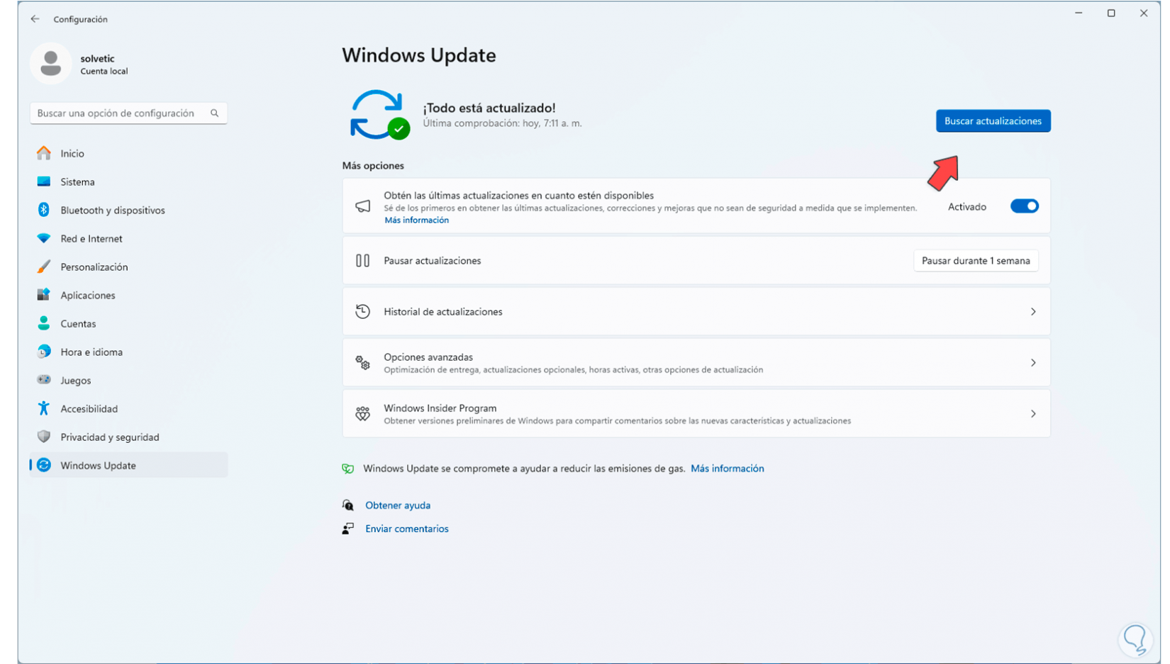This screenshot has width=1170, height=664.
Task: Click the 'Cuenta local' text
Action: coord(104,72)
